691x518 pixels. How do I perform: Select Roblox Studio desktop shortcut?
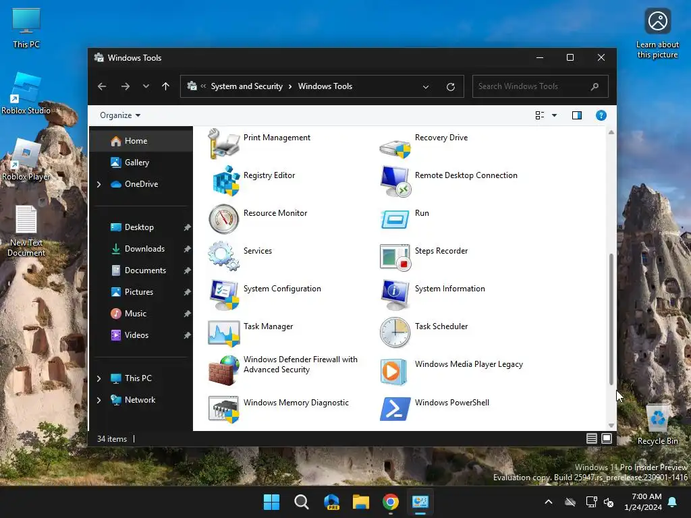(26, 94)
